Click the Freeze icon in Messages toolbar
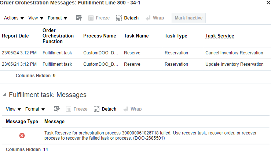The width and height of the screenshot is (271, 151). coord(69,109)
